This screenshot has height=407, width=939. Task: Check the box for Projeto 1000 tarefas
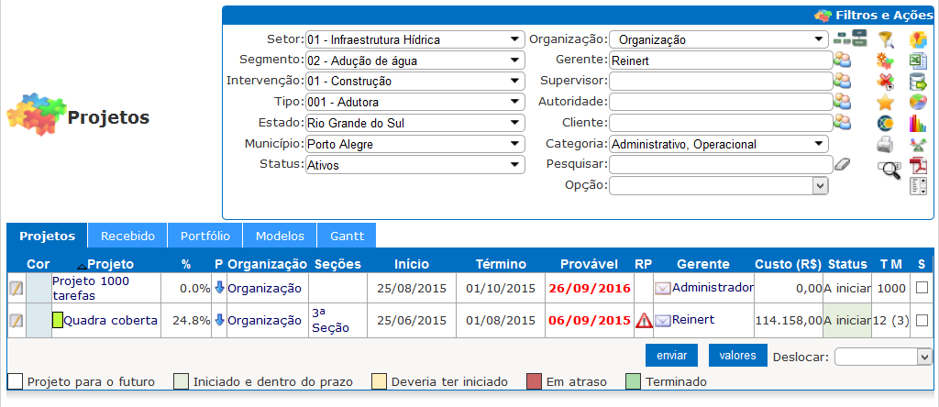921,288
